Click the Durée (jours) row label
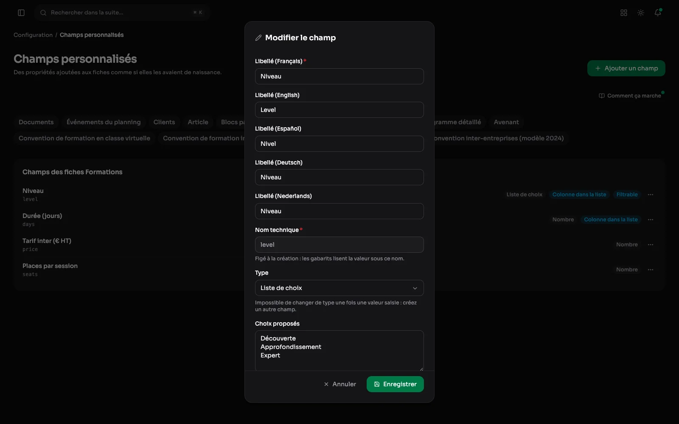This screenshot has width=679, height=424. coord(42,216)
